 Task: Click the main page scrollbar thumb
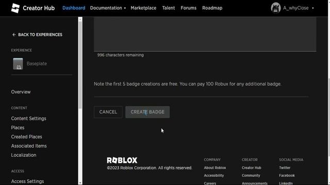pyautogui.click(x=329, y=117)
